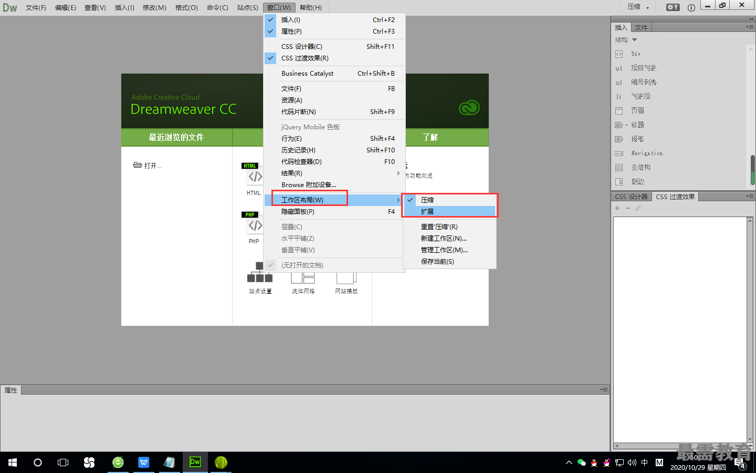Click 打开... link on welcome screen
Screen dimensions: 756x473
pos(148,166)
